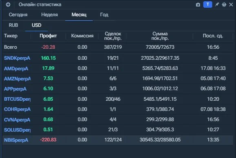Click last deal time 07.08 18:38

point(213,109)
